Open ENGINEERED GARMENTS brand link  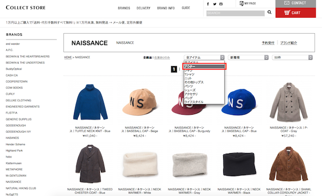point(23,107)
